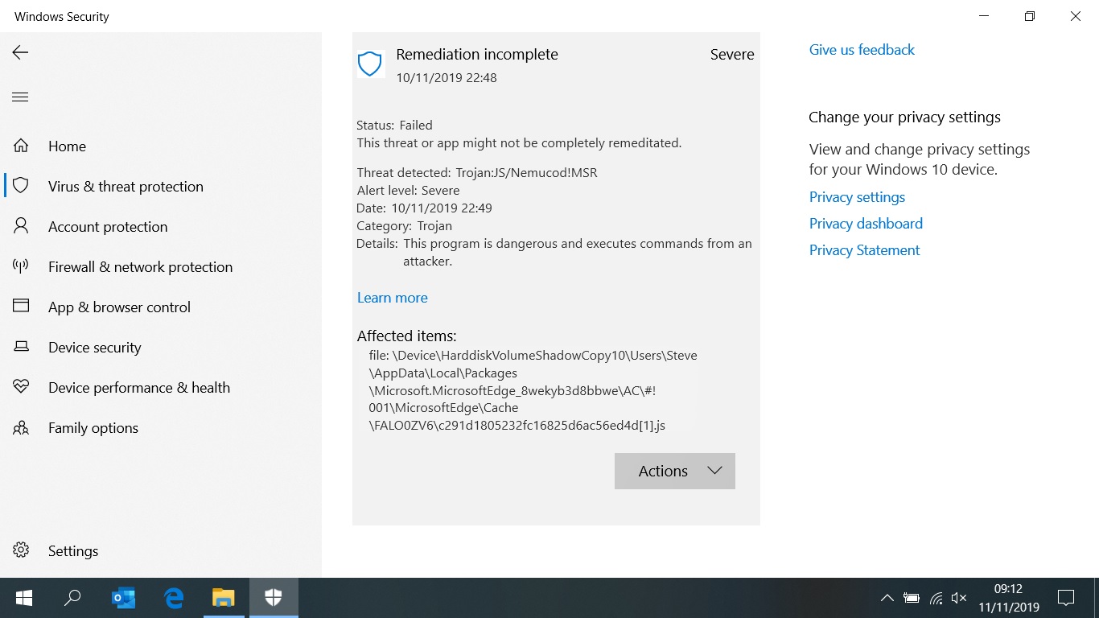Open Settings in the sidebar
The image size is (1099, 618).
point(72,550)
